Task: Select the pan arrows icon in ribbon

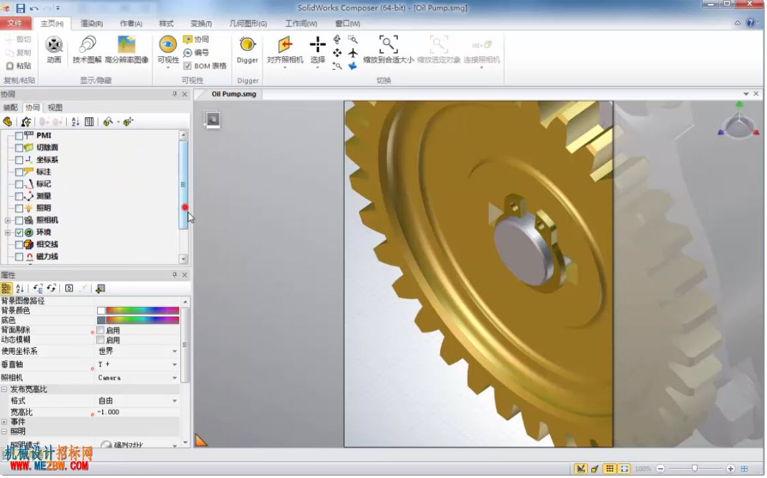Action: (x=337, y=53)
